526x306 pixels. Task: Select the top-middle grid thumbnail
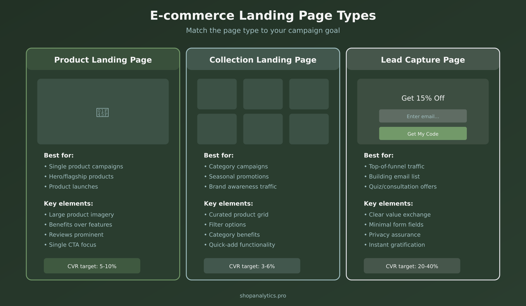coord(263,94)
